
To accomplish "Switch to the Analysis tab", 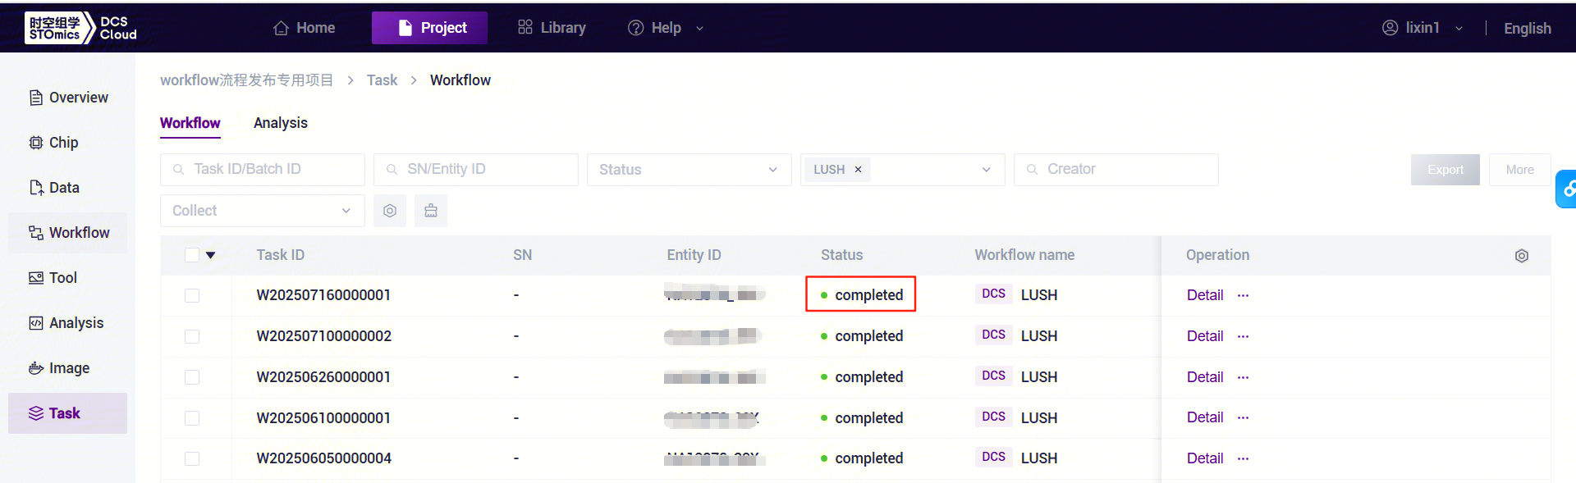I will coord(280,123).
